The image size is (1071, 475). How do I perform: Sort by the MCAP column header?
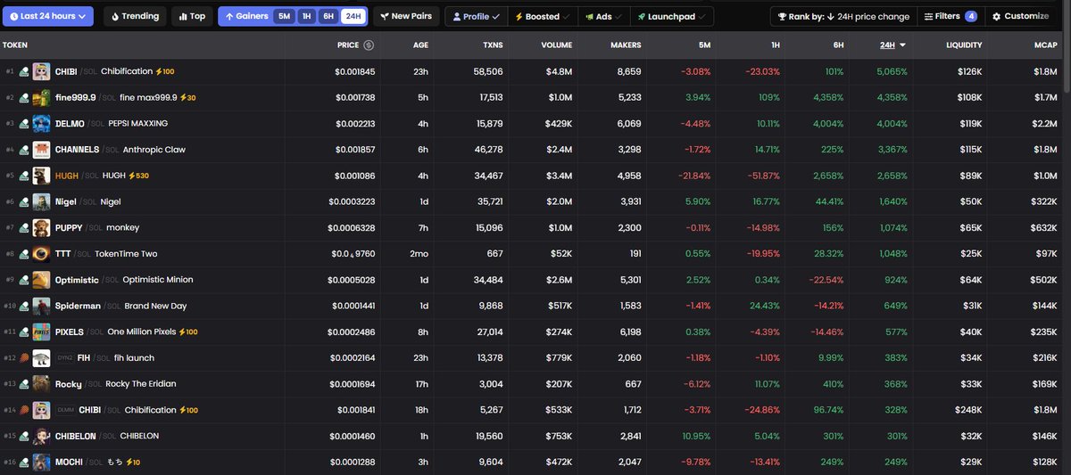(1046, 45)
